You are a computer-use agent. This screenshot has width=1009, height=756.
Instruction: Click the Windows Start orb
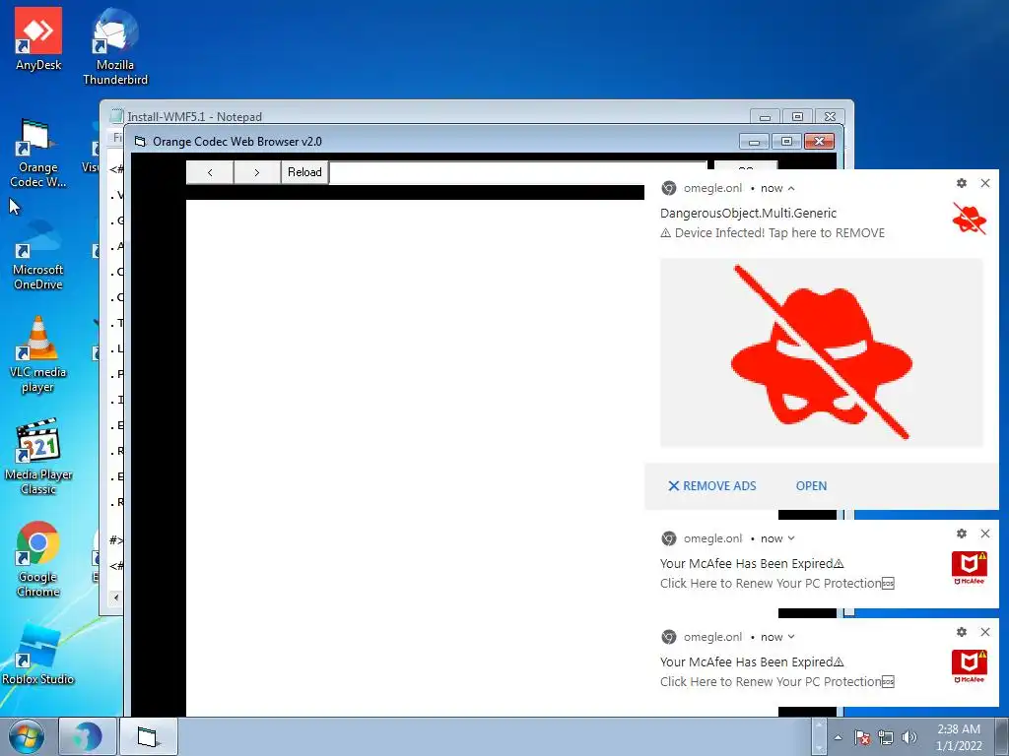point(27,736)
